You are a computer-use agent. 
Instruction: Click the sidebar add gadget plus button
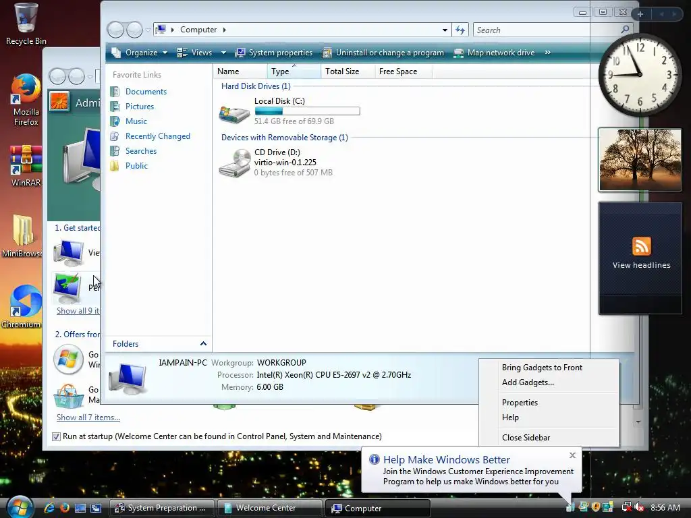(640, 14)
